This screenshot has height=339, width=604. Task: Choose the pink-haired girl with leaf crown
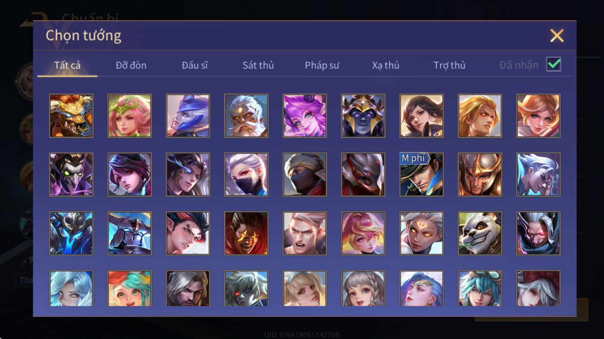[x=129, y=116]
